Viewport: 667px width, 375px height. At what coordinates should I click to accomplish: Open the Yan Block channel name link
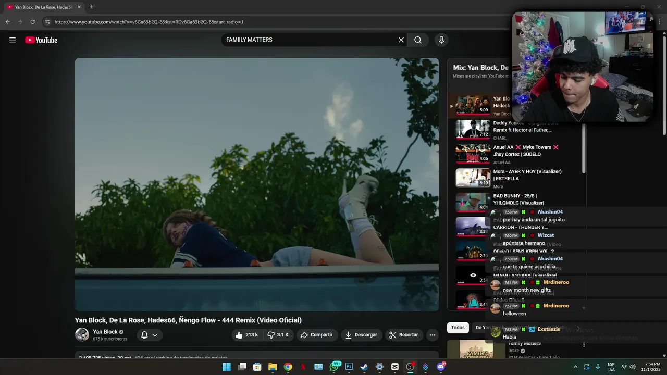coord(105,332)
